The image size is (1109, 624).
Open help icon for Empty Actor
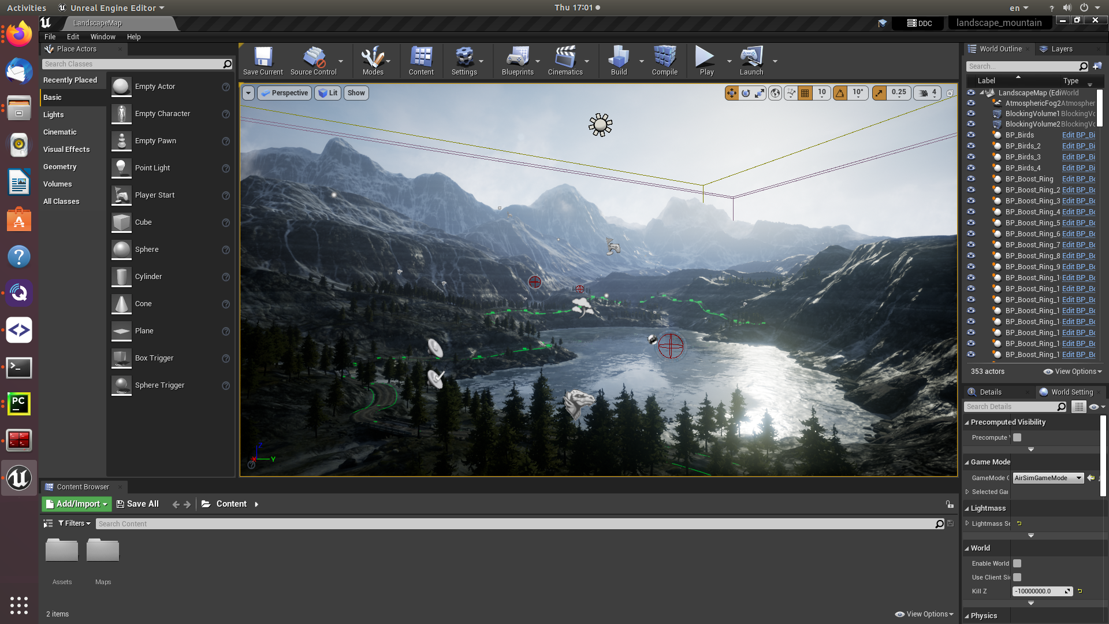click(x=226, y=87)
